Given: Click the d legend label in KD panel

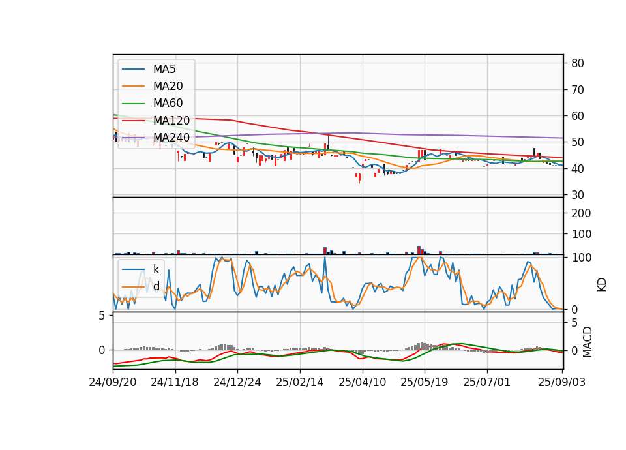Looking at the screenshot, I should [x=156, y=286].
